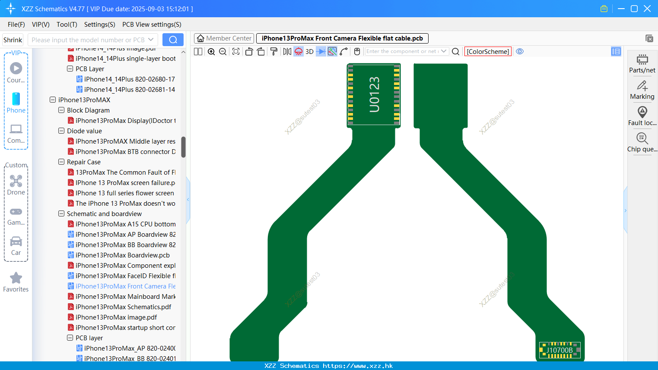The width and height of the screenshot is (658, 370).
Task: Select the Front Camera Flexible flat cable.pcb tab
Action: pyautogui.click(x=342, y=38)
